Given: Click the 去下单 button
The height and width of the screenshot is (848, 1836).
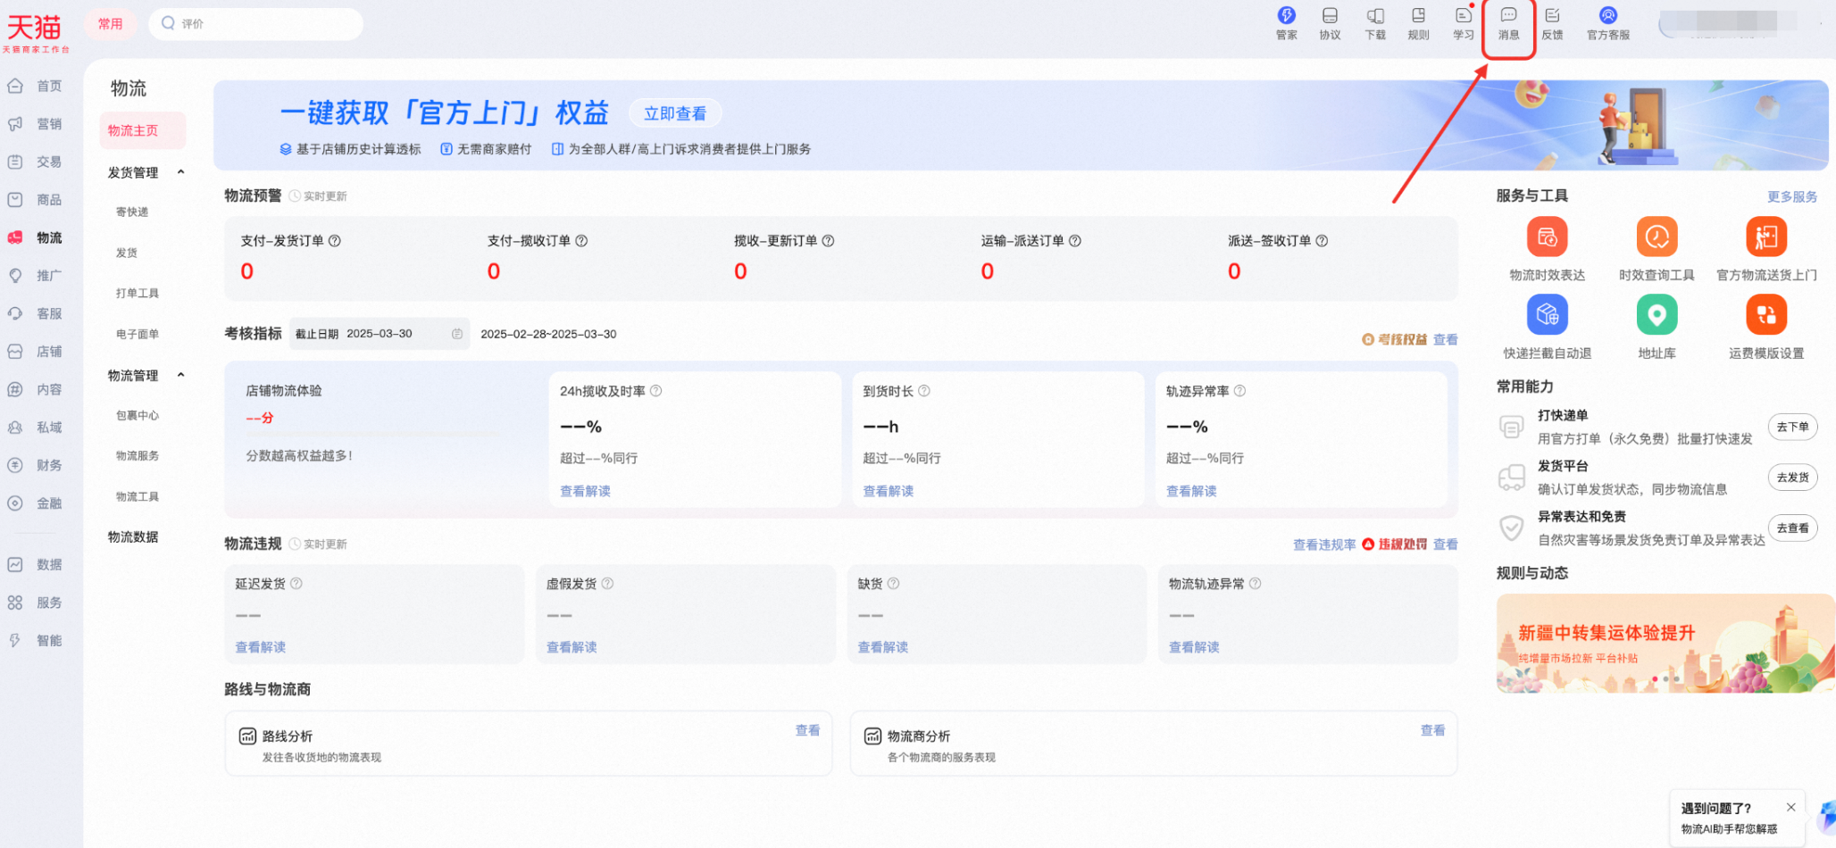Looking at the screenshot, I should tap(1792, 427).
